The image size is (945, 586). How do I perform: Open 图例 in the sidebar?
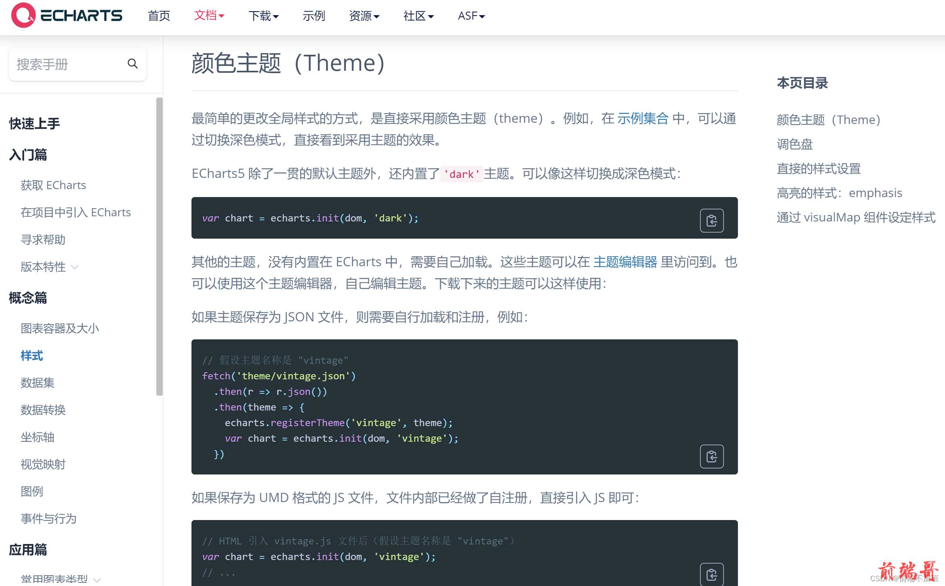(32, 491)
